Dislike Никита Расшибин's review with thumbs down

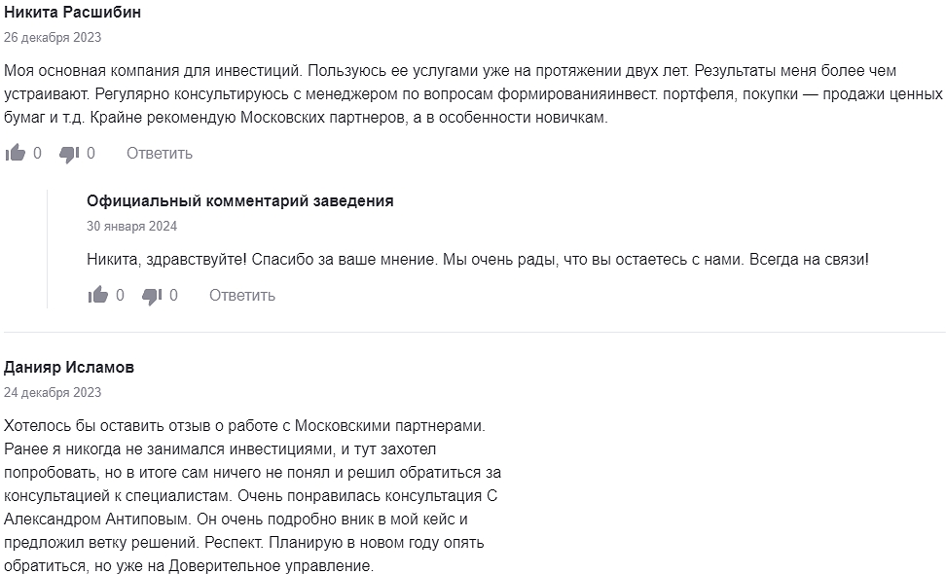[x=70, y=152]
